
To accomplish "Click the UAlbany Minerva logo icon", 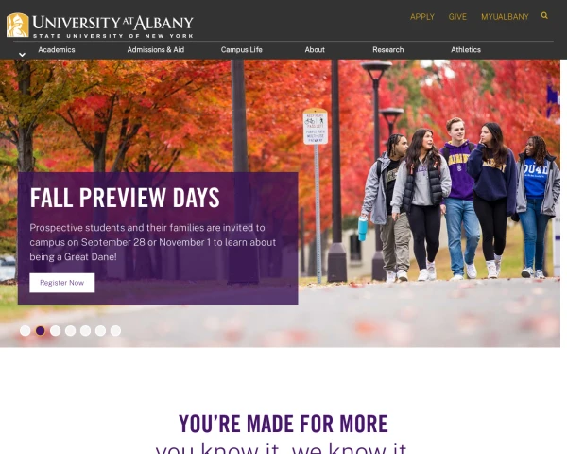I will tap(17, 25).
